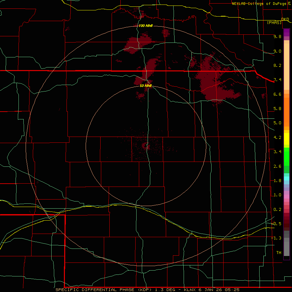Click the TH legend label

pyautogui.click(x=279, y=253)
